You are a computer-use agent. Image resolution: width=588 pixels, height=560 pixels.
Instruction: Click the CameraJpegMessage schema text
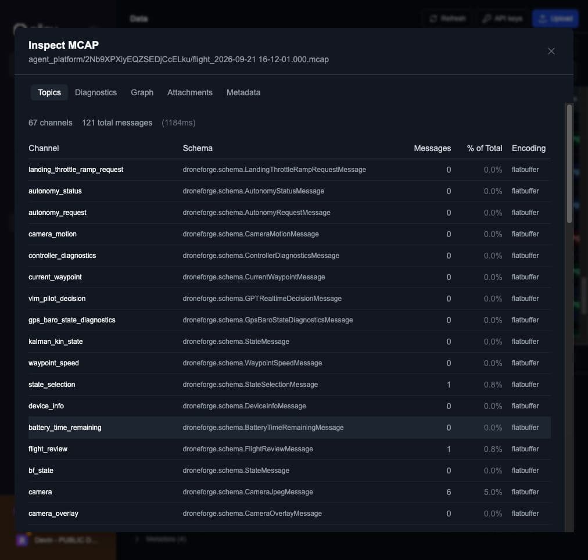pos(248,492)
